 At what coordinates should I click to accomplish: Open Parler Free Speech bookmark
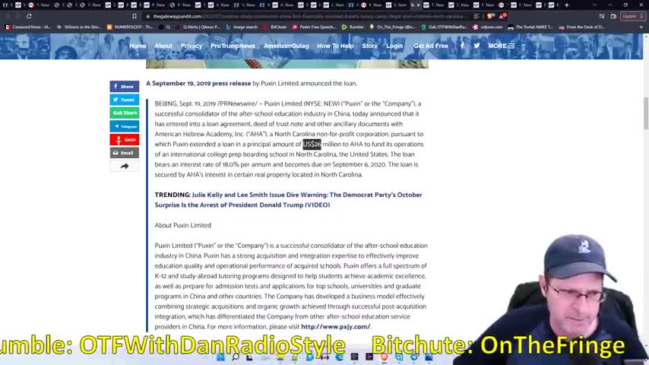coord(314,27)
